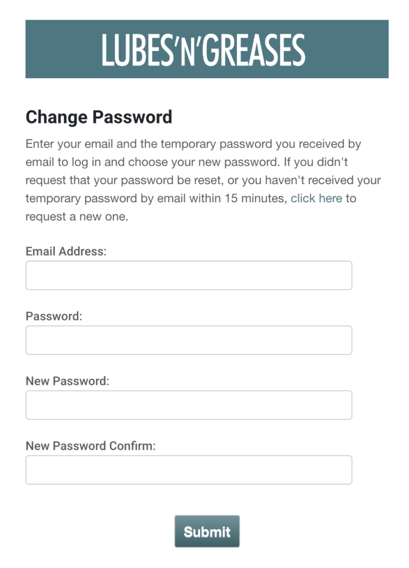Click the teal header banner's empty left area

point(59,49)
